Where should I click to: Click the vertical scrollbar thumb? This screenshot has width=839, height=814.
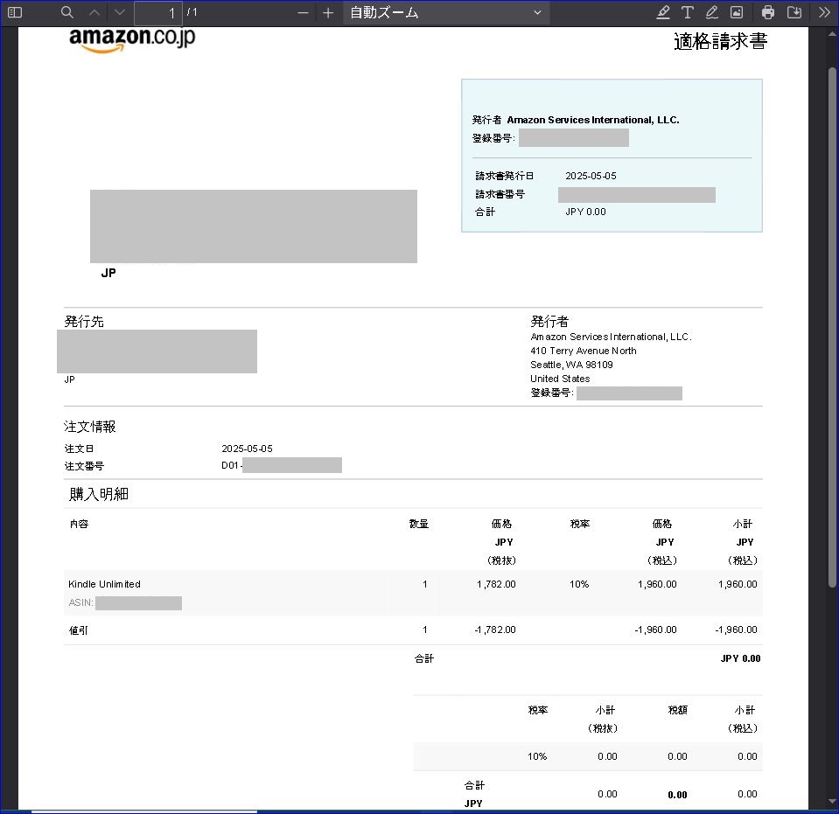click(831, 326)
